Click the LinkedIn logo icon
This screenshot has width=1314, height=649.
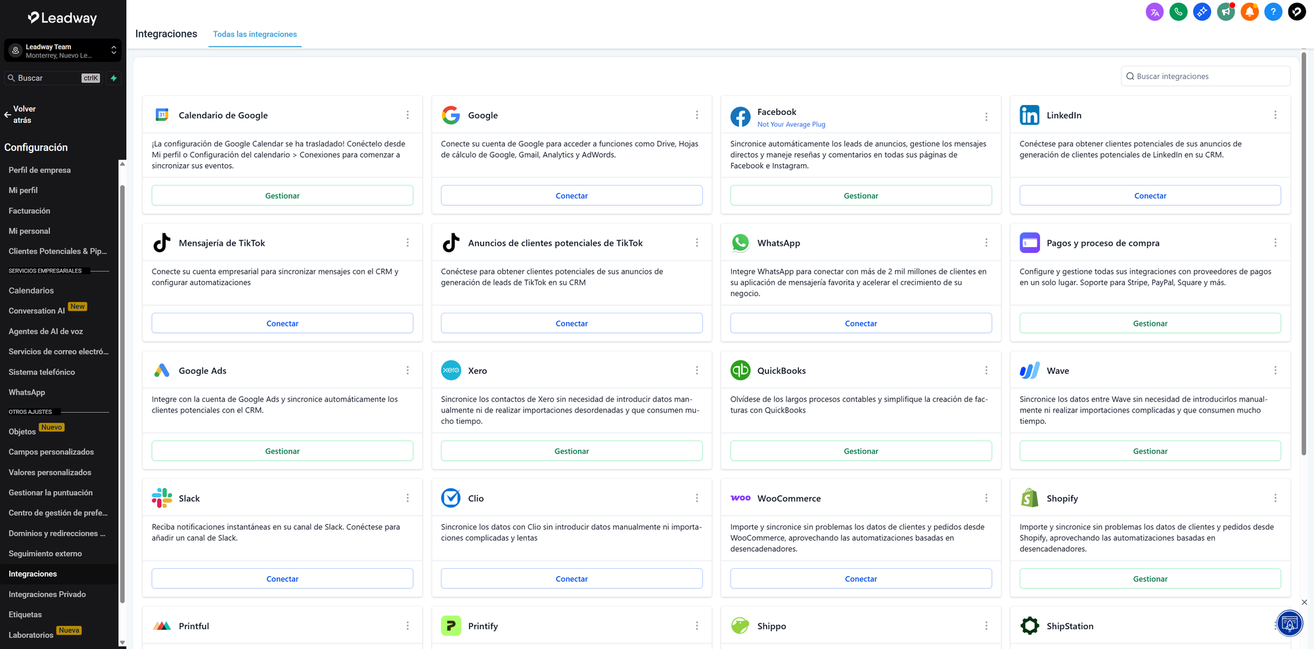pyautogui.click(x=1030, y=115)
